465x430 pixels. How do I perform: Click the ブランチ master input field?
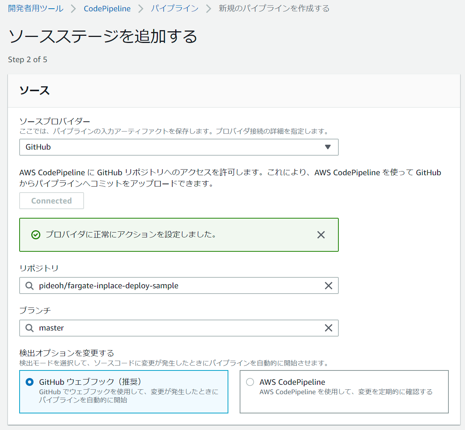pyautogui.click(x=179, y=328)
